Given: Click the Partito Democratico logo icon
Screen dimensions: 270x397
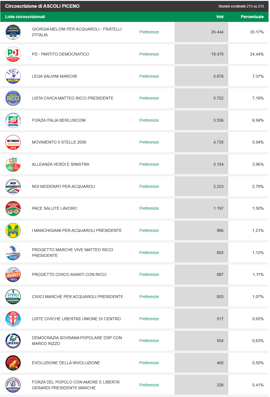Looking at the screenshot, I should 13,54.
